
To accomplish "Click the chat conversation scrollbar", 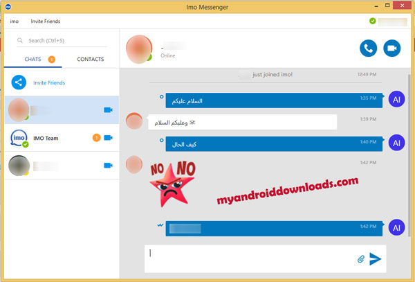I will tap(409, 155).
